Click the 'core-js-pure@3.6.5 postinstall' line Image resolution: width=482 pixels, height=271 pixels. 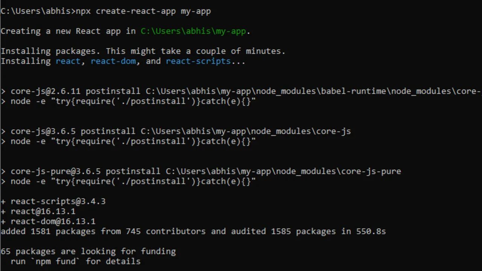click(201, 171)
